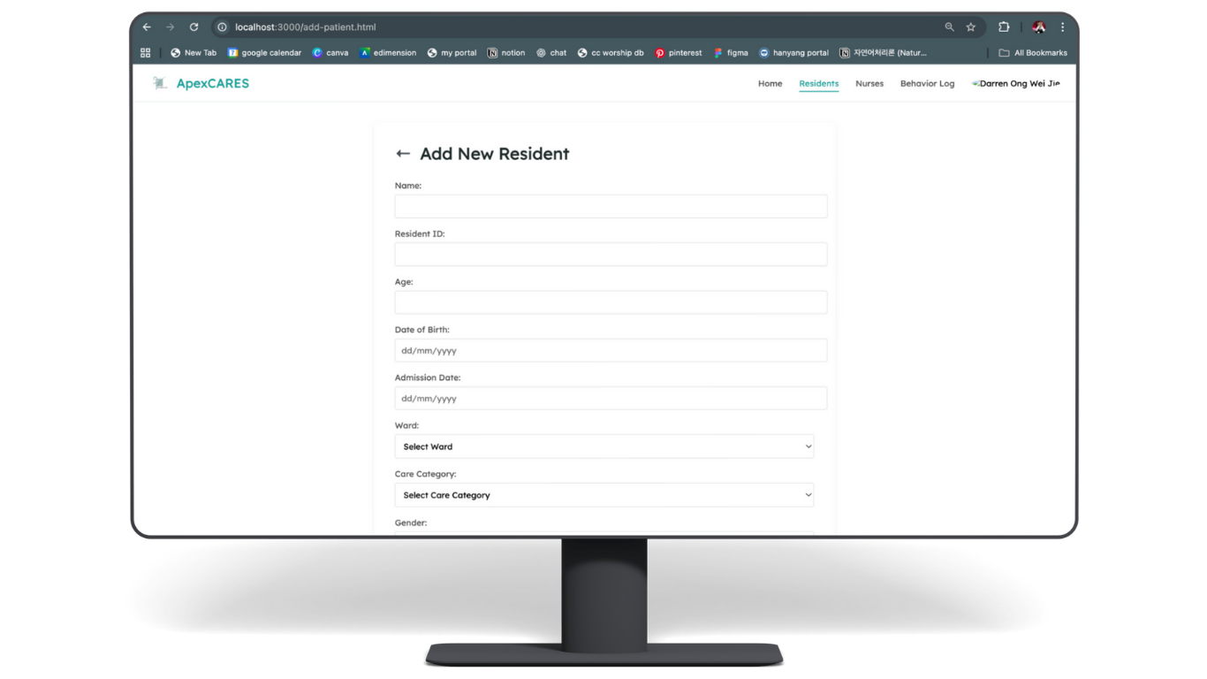Click the Date of Birth field
The width and height of the screenshot is (1207, 679).
[611, 351]
